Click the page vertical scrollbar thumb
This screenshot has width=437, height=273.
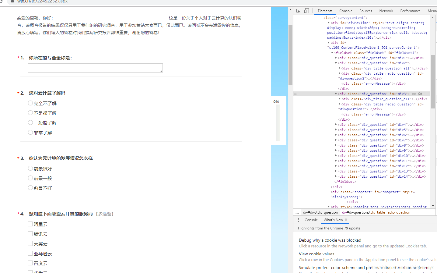tap(290, 55)
